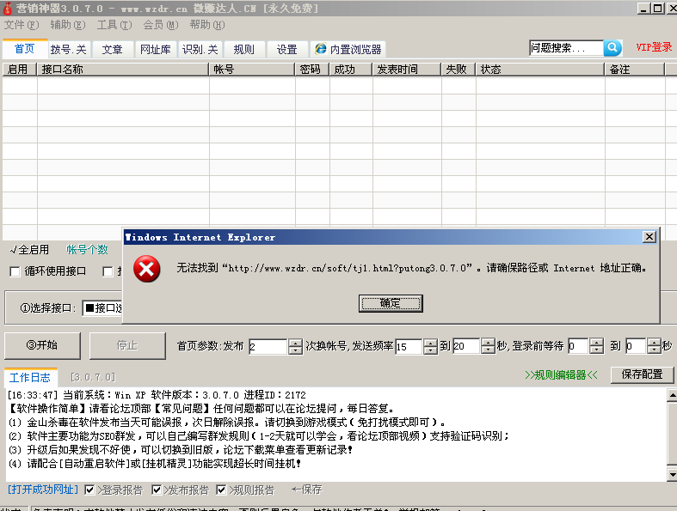
Task: Increase the send frequency maximum value of 20
Action: pyautogui.click(x=489, y=342)
